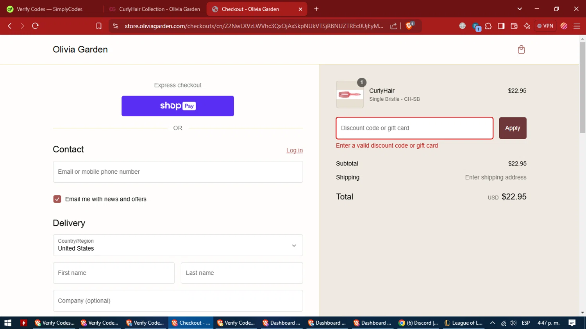586x329 pixels.
Task: Show hidden system tray icons
Action: coord(493,323)
